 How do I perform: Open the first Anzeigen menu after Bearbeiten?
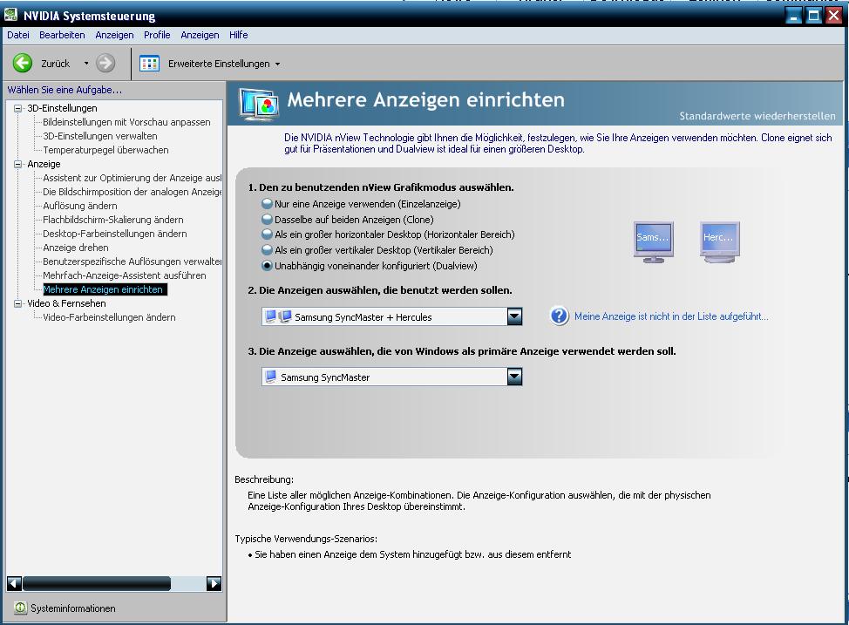point(114,35)
